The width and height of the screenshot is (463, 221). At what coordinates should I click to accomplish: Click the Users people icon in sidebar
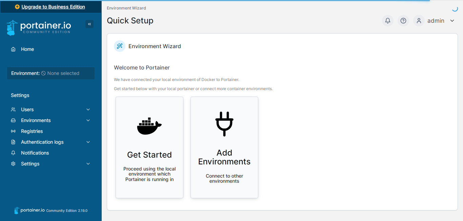(13, 109)
